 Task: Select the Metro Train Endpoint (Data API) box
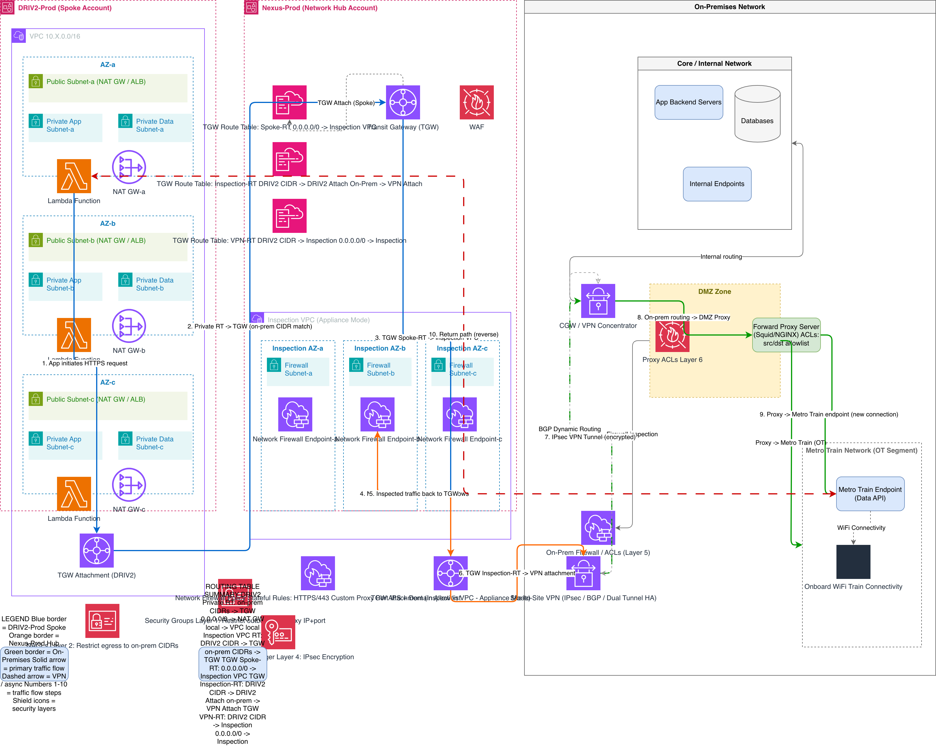tap(870, 494)
